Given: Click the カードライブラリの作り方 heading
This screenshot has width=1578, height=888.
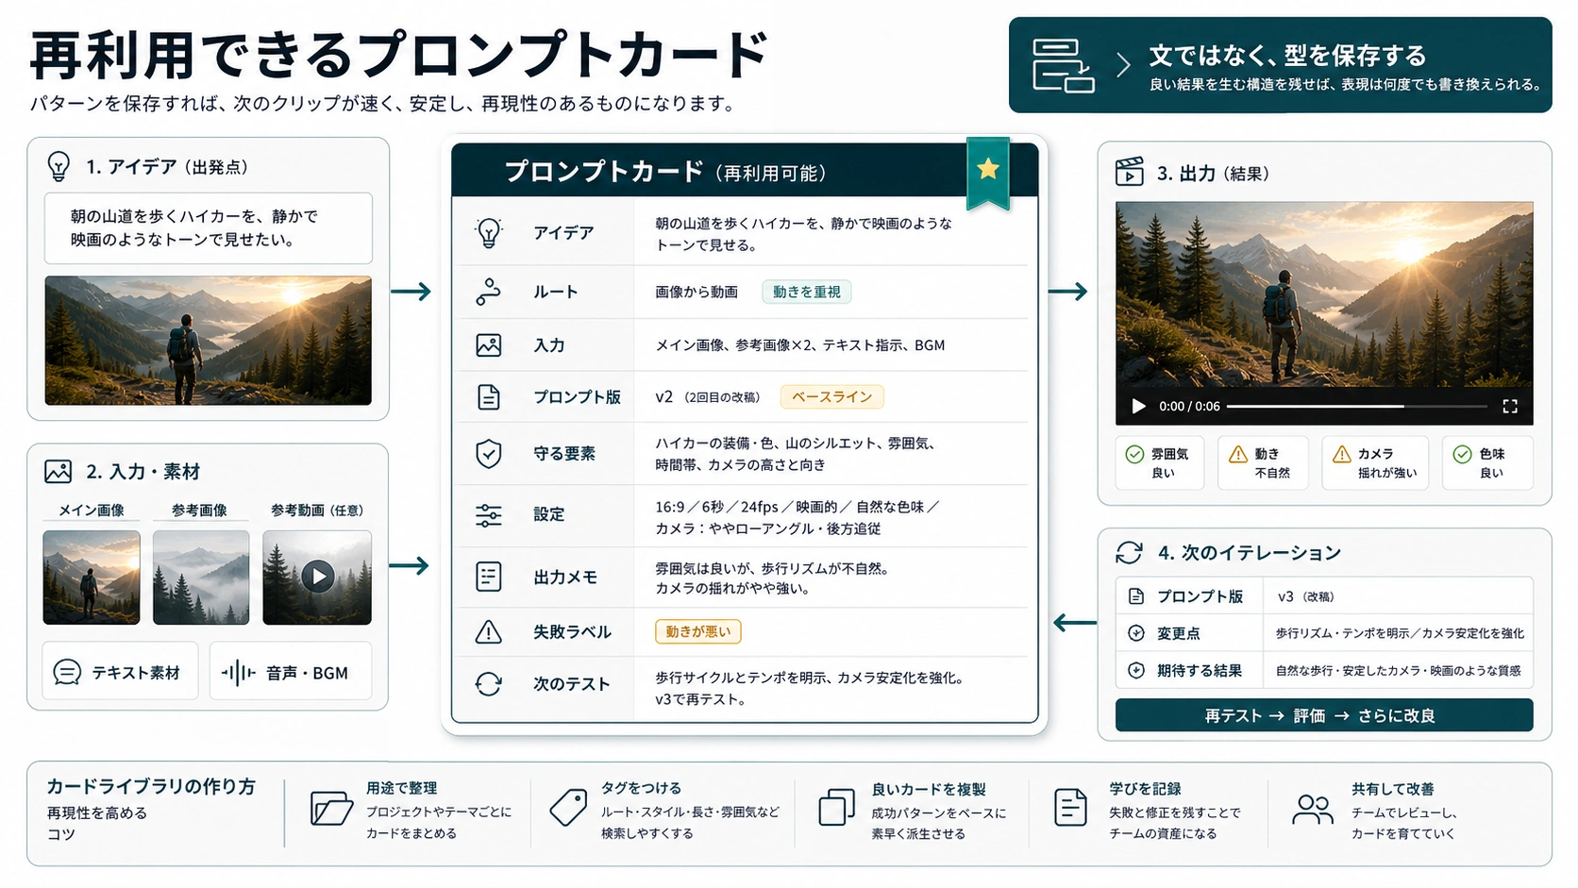Looking at the screenshot, I should 151,786.
